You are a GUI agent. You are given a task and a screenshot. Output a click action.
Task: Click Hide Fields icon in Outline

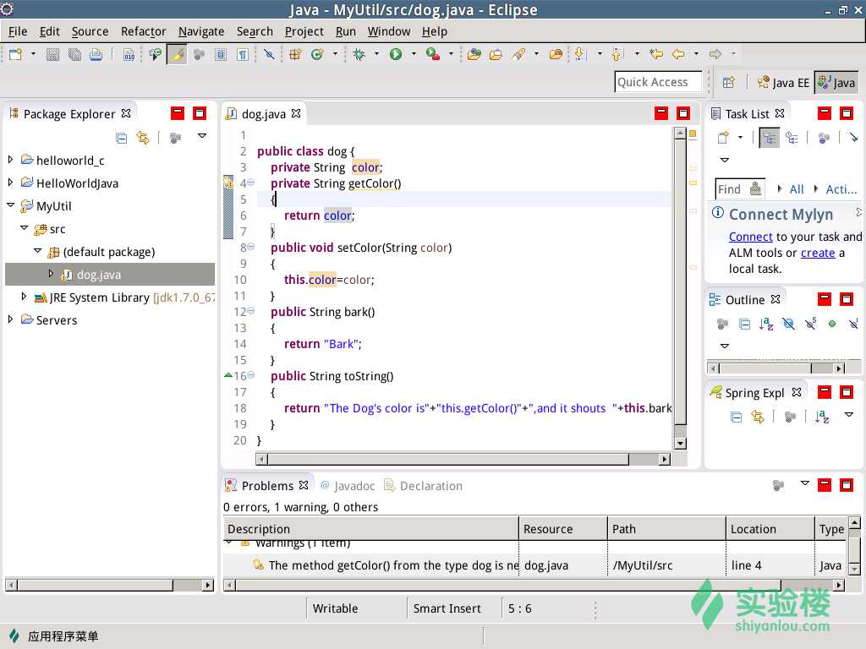(789, 324)
